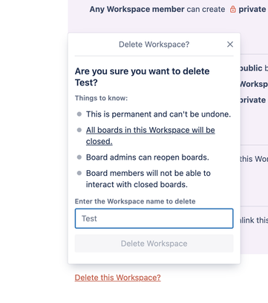Image resolution: width=268 pixels, height=303 pixels.
Task: Click the partially visible 'public' text behind the dialog
Action: [x=251, y=68]
